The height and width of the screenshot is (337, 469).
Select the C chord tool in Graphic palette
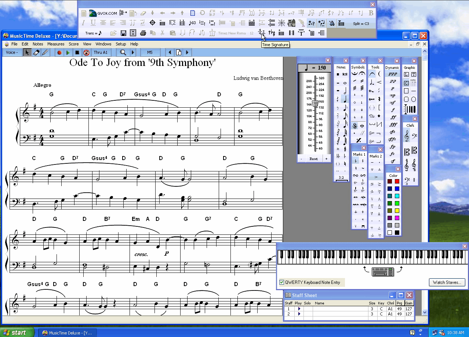(x=406, y=83)
